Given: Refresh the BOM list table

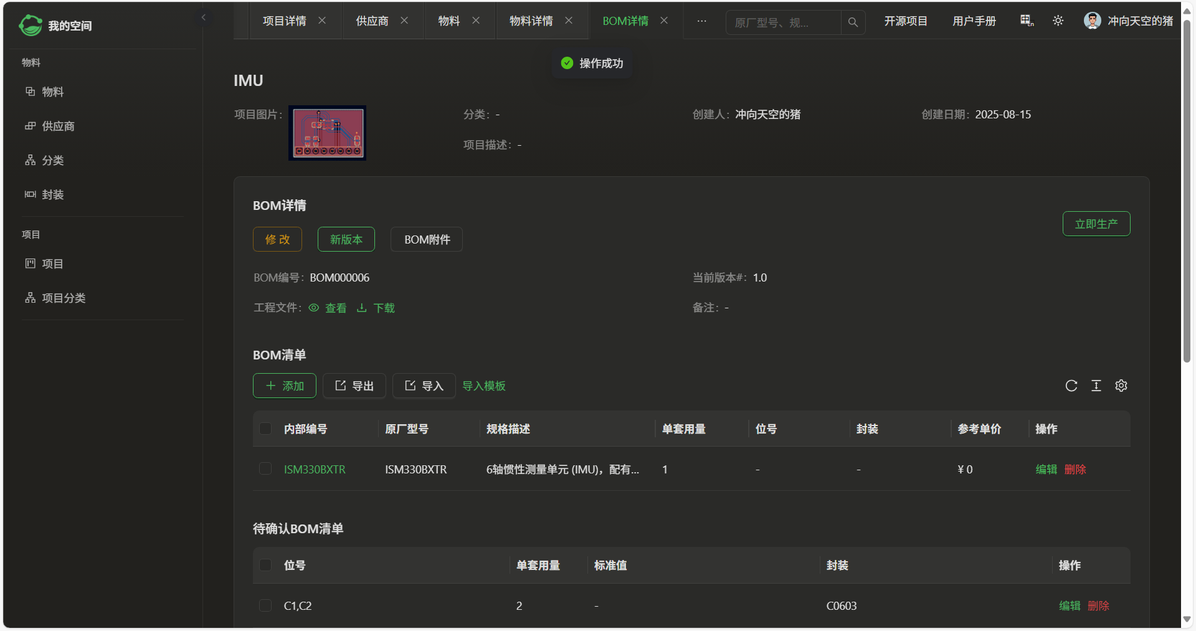Looking at the screenshot, I should click(x=1071, y=386).
